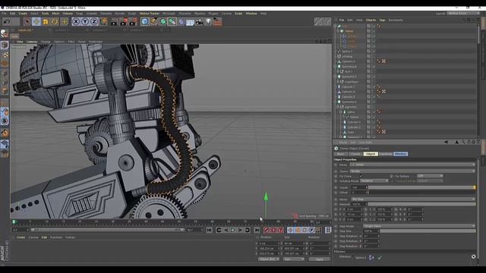Open the Motion Tracker menu
Image resolution: width=486 pixels, height=273 pixels.
tap(150, 14)
